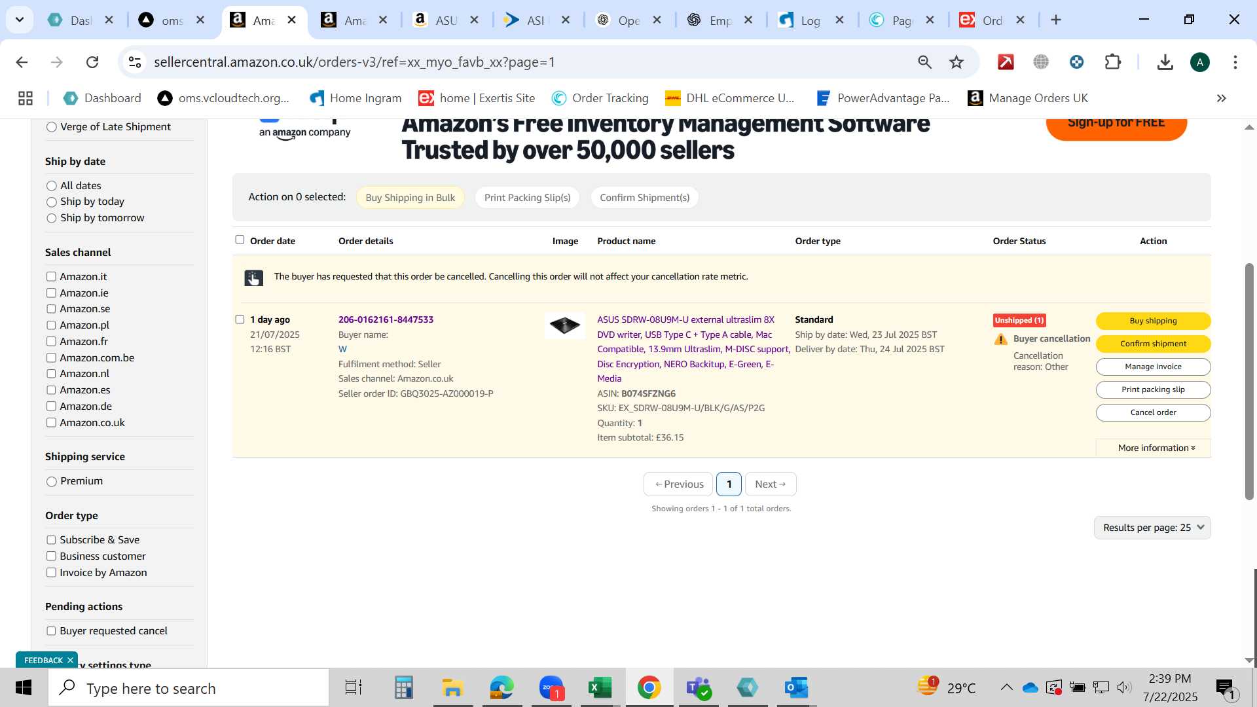Show more bookmarks with double chevron
Viewport: 1257px width, 707px height.
1221,98
